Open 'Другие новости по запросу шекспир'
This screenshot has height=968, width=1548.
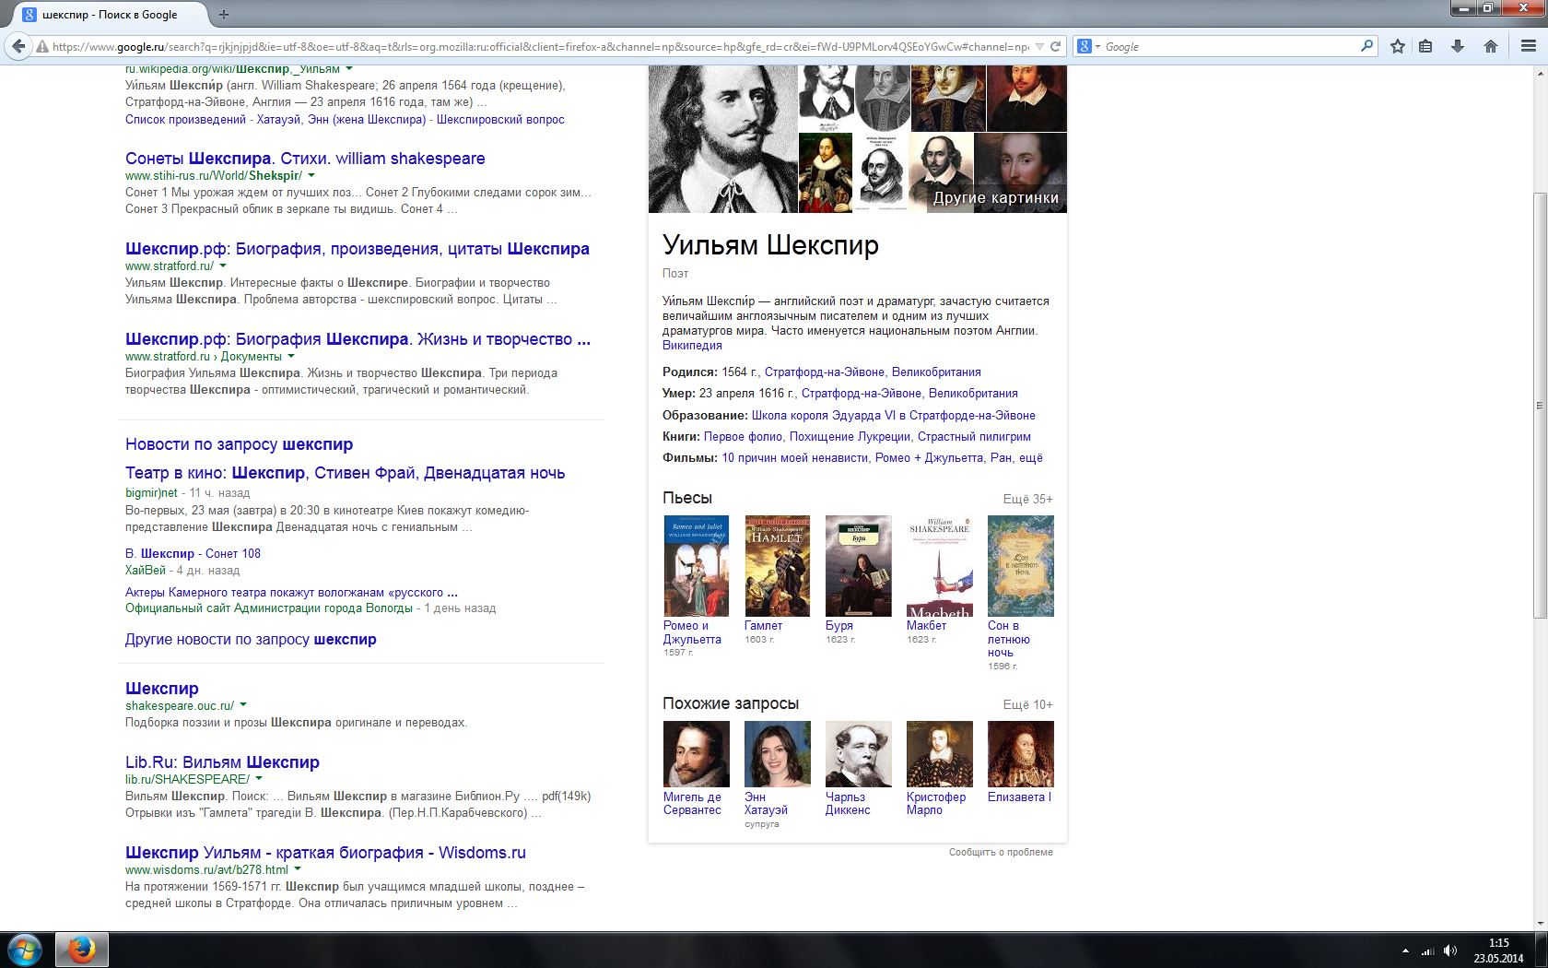[251, 640]
